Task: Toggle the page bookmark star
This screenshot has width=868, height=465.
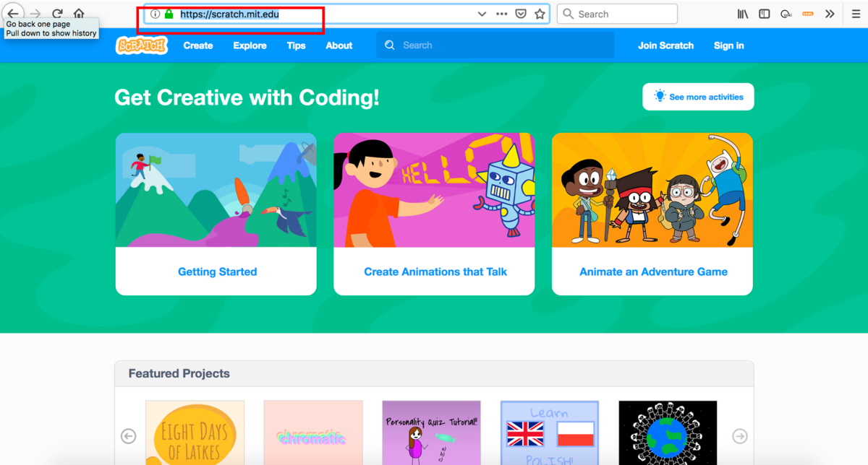Action: [540, 13]
